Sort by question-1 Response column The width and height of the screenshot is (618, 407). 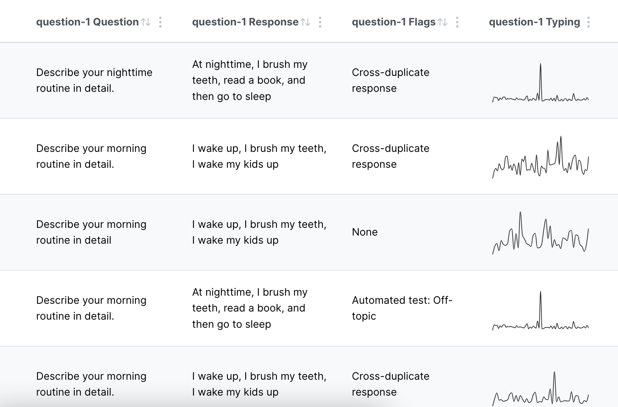(x=305, y=22)
